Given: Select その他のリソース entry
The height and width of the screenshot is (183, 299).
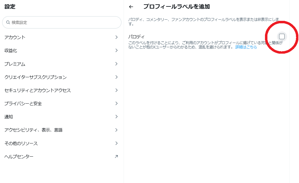Looking at the screenshot, I should (x=21, y=143).
